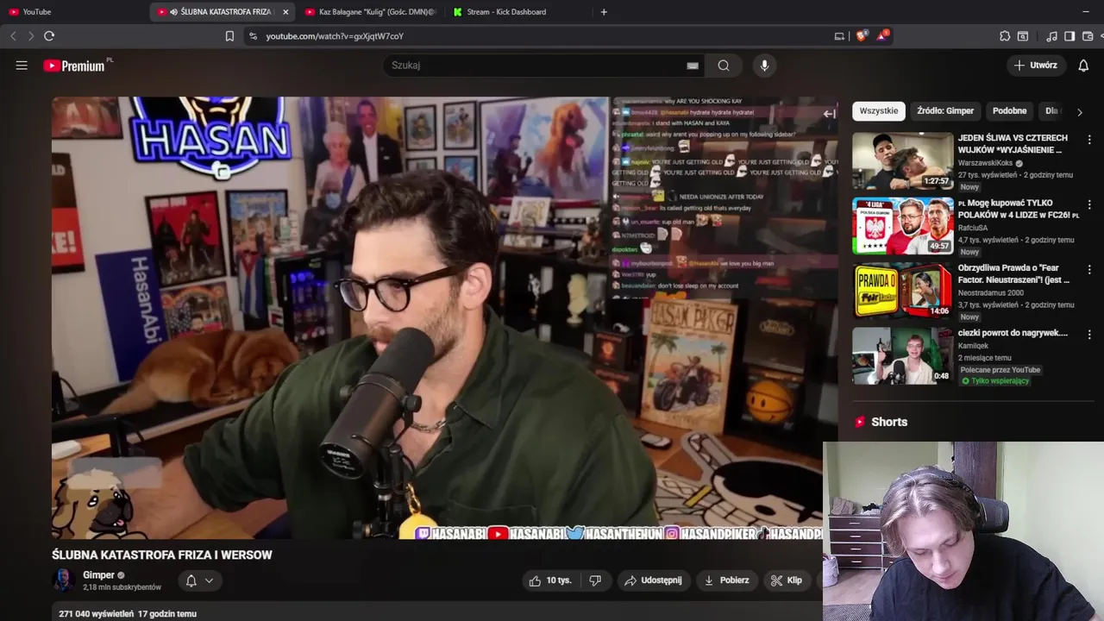Click the Udostępnij share button
1104x621 pixels.
pyautogui.click(x=653, y=580)
